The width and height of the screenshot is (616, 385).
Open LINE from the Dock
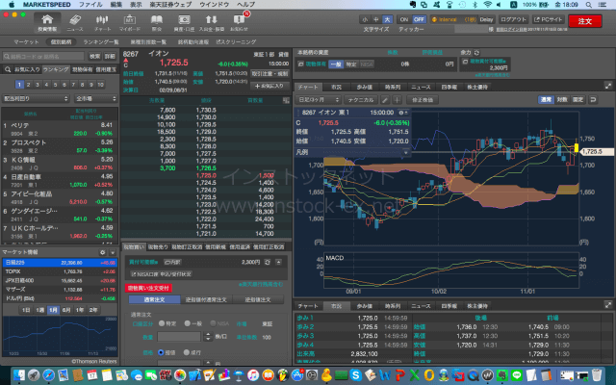517,375
